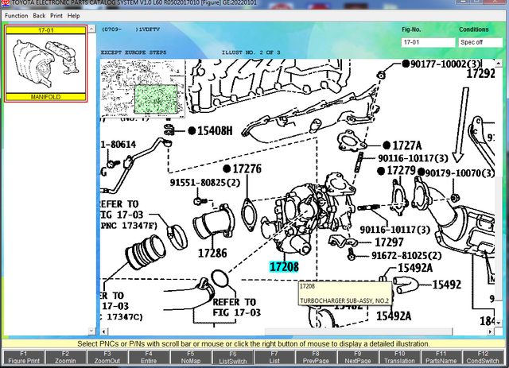This screenshot has height=368, width=509.
Task: Open the Print menu
Action: pos(56,15)
